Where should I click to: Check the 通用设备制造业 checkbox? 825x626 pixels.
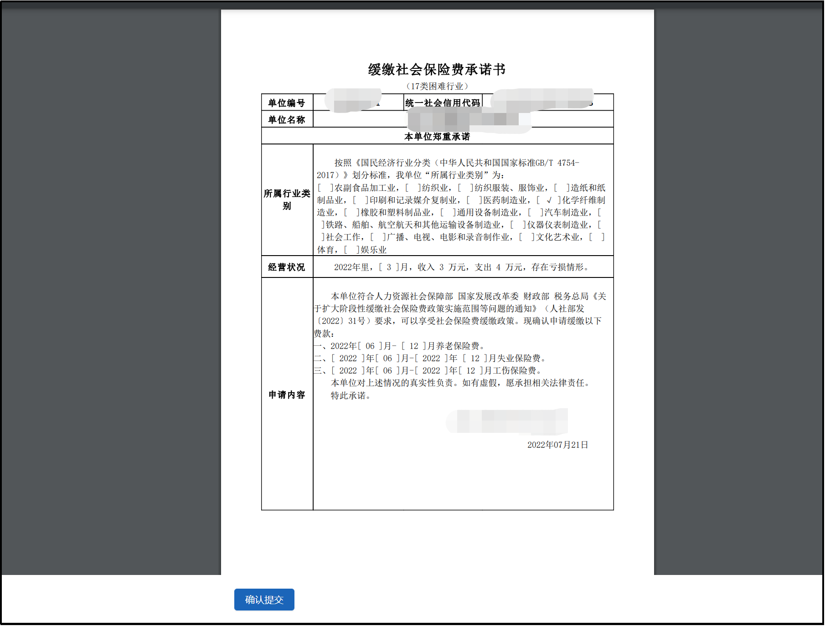point(447,212)
